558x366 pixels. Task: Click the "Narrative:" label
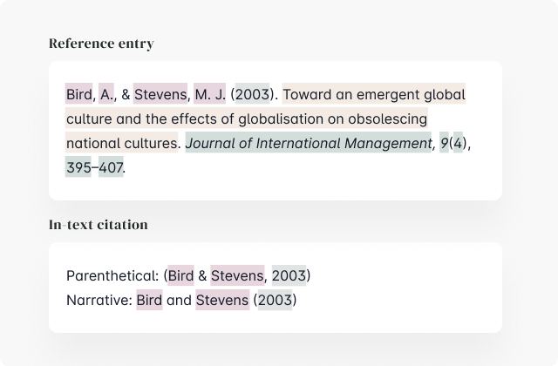click(x=99, y=301)
